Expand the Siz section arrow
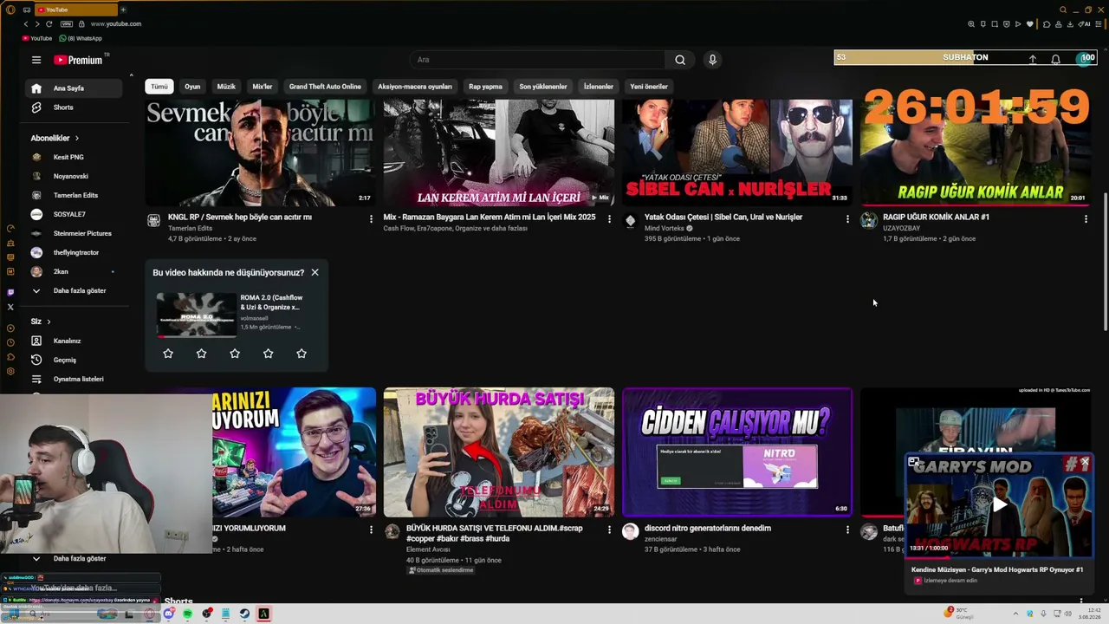The width and height of the screenshot is (1109, 624). point(49,322)
